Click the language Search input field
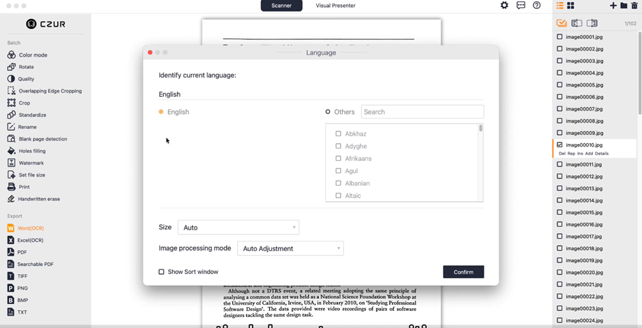The width and height of the screenshot is (642, 328). click(422, 112)
